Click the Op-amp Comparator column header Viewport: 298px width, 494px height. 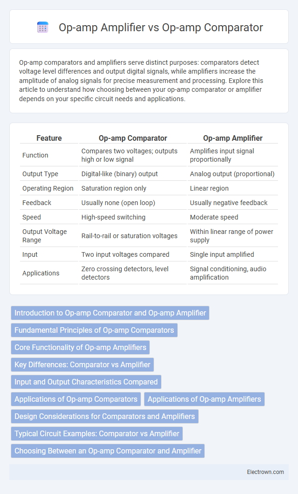coord(133,138)
